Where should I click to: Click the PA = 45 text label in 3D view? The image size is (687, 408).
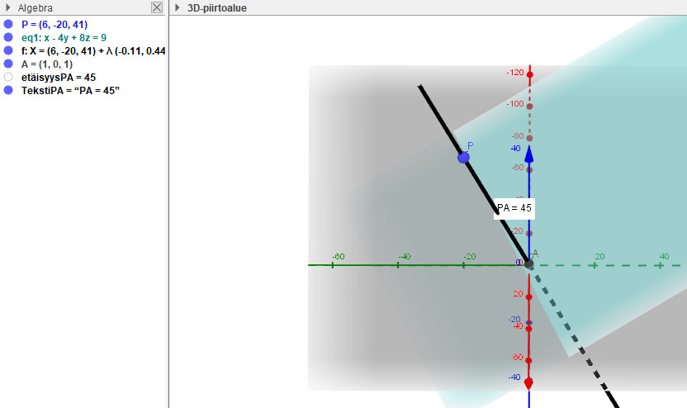pos(514,208)
